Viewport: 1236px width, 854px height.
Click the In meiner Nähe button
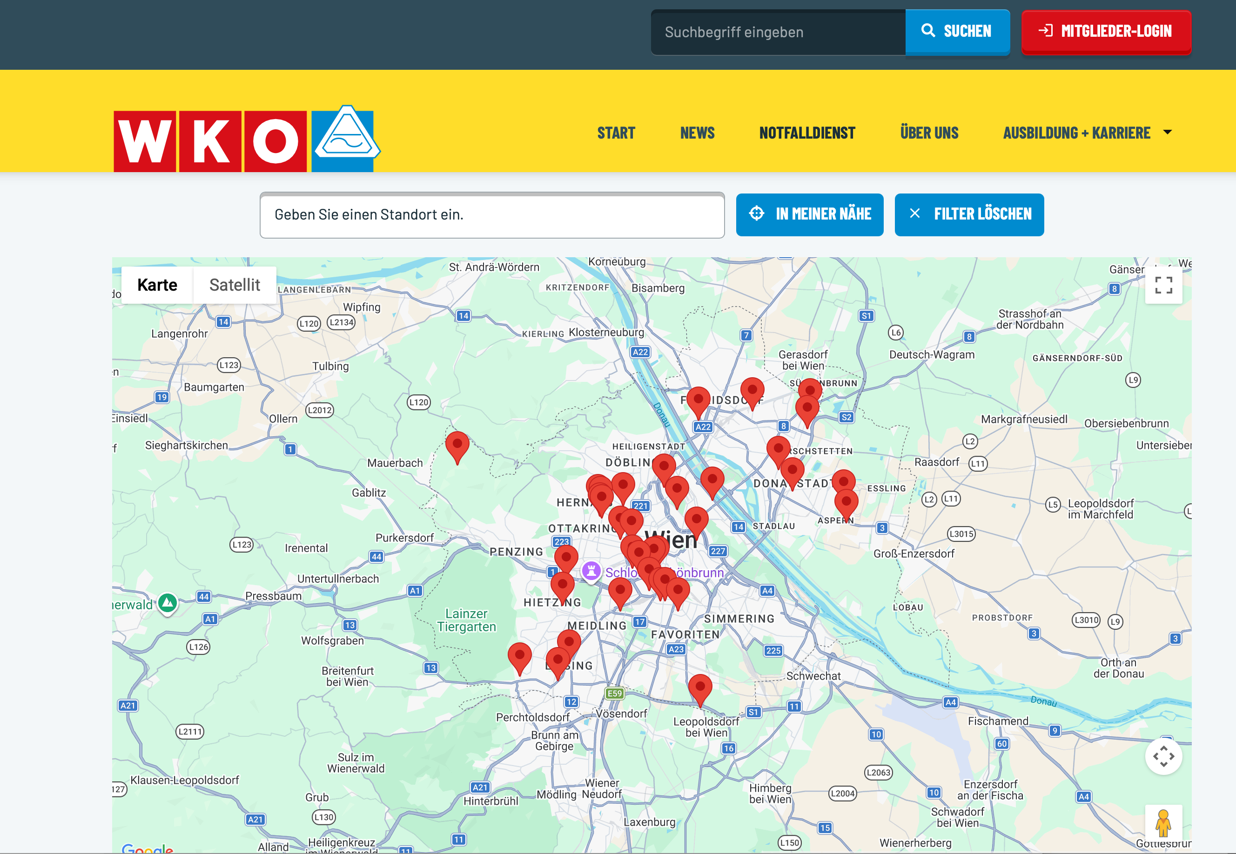(x=809, y=214)
